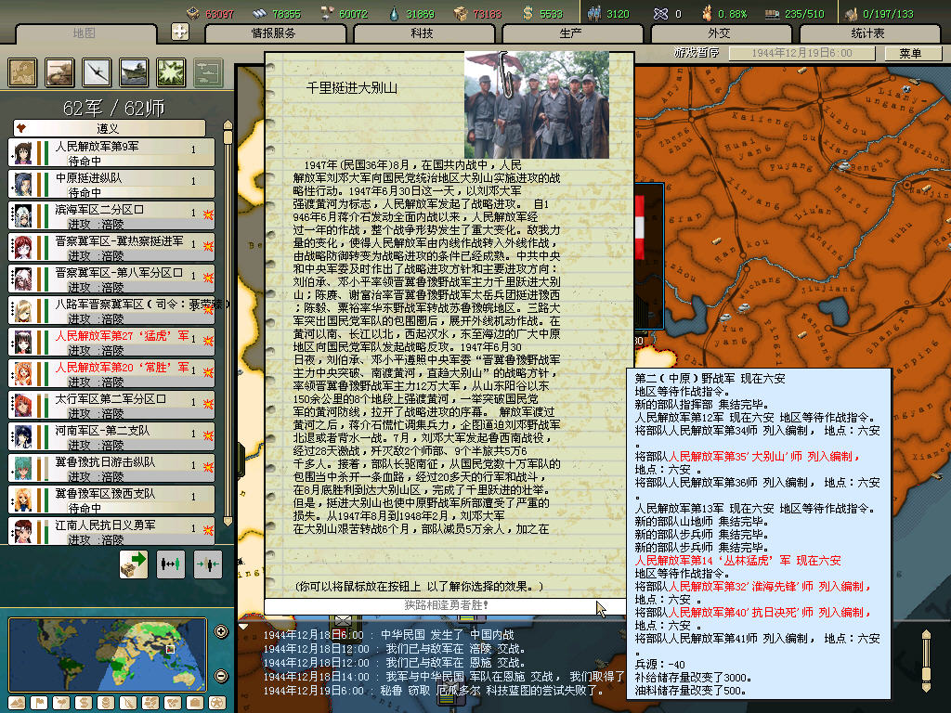Screen dimensions: 951x713
Task: Select victory points star map mode icon
Action: click(217, 703)
